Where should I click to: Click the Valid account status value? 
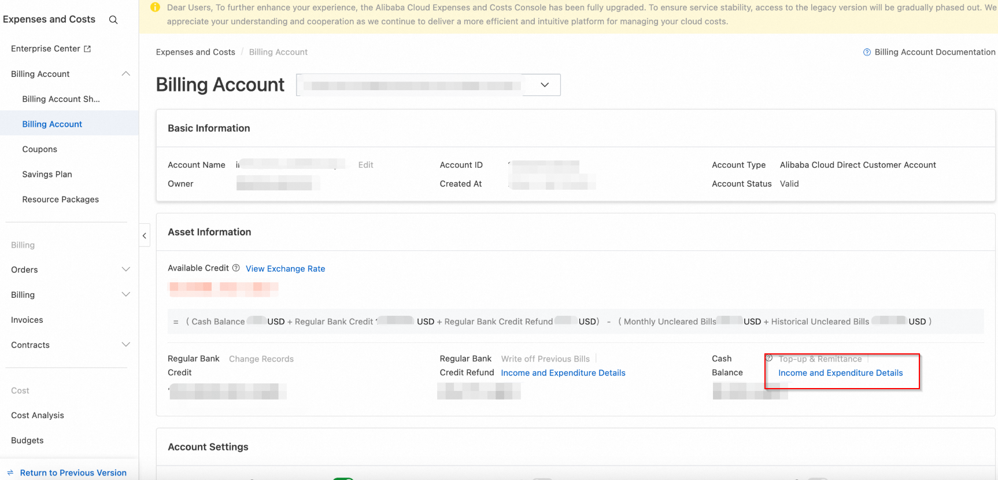click(789, 183)
